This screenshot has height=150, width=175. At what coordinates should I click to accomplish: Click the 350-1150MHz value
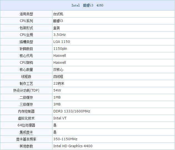point(65,139)
